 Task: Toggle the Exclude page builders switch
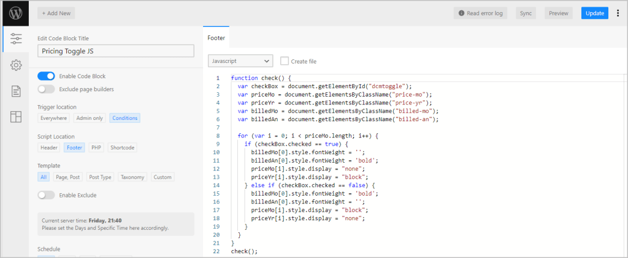[46, 89]
